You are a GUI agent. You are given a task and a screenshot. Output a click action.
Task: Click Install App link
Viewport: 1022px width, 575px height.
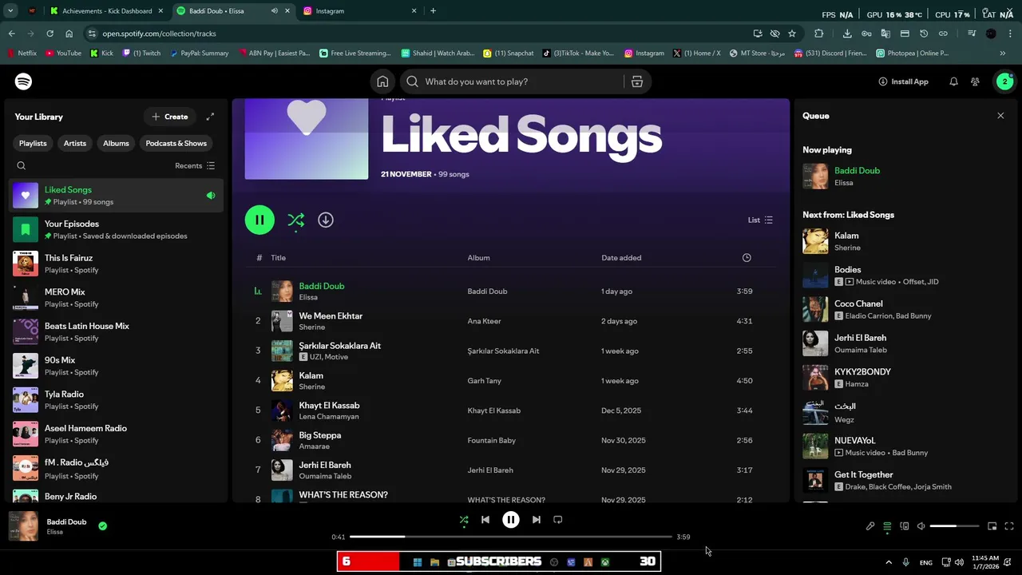click(x=903, y=81)
